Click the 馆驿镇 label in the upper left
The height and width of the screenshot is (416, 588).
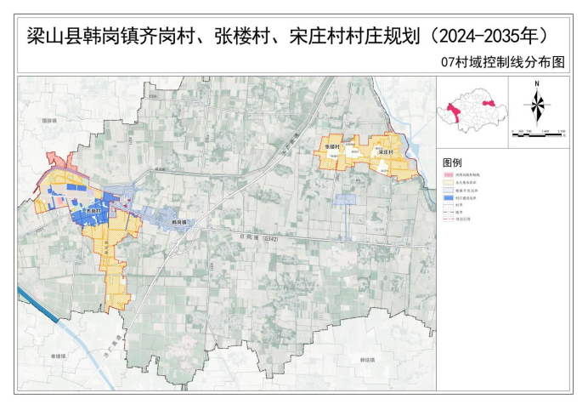[48, 121]
